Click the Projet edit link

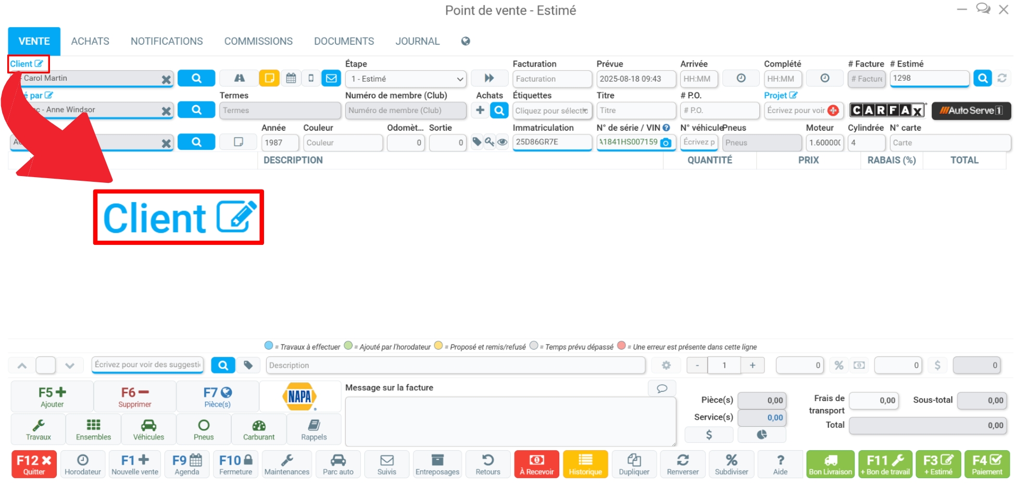pyautogui.click(x=780, y=95)
